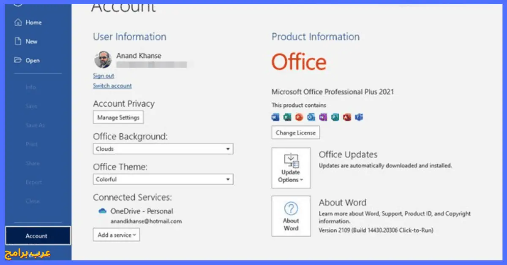Click the Product Information heading
The width and height of the screenshot is (507, 265).
point(316,37)
